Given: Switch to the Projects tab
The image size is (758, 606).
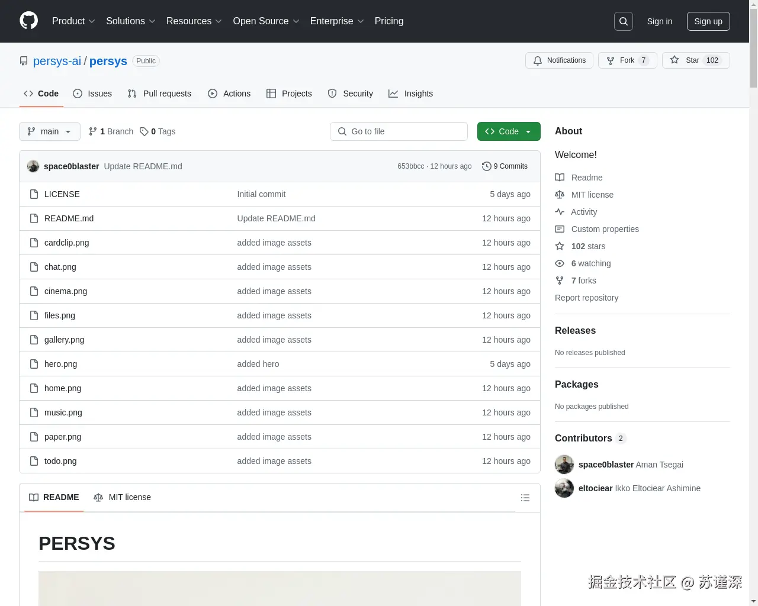Looking at the screenshot, I should tap(289, 94).
